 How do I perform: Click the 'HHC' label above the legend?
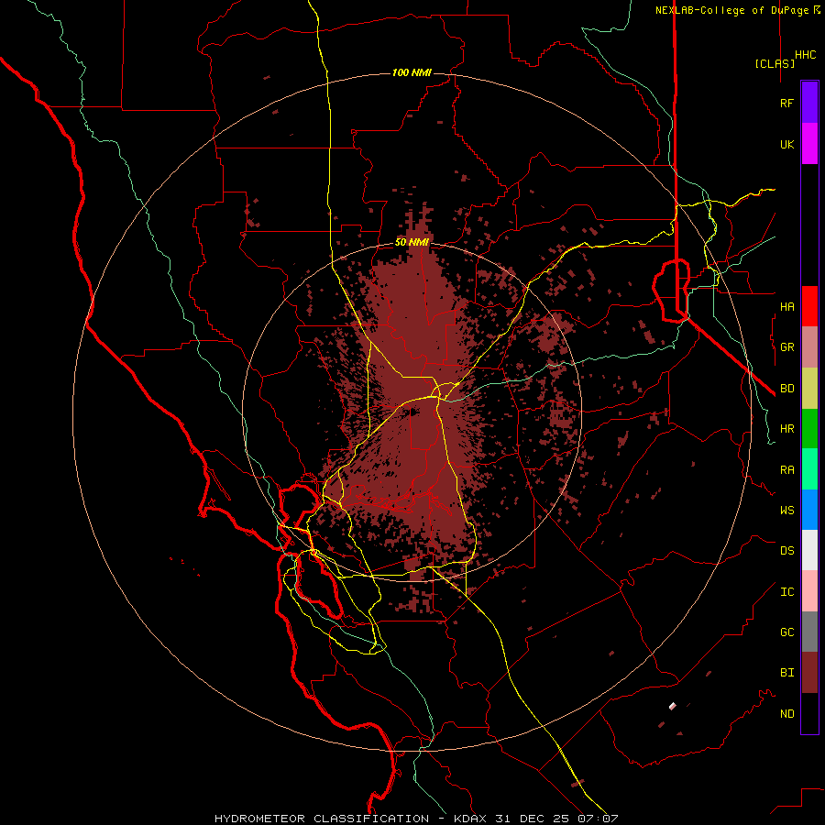tap(806, 55)
